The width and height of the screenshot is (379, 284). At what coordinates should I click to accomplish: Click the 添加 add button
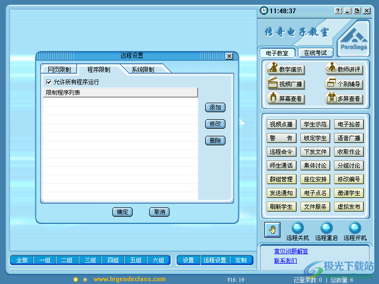tap(215, 107)
